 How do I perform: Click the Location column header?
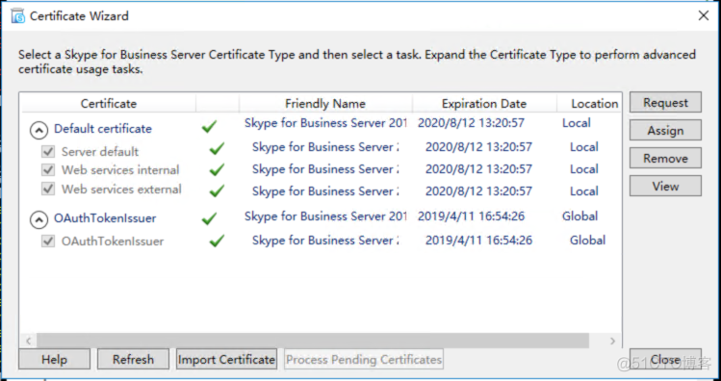click(589, 103)
